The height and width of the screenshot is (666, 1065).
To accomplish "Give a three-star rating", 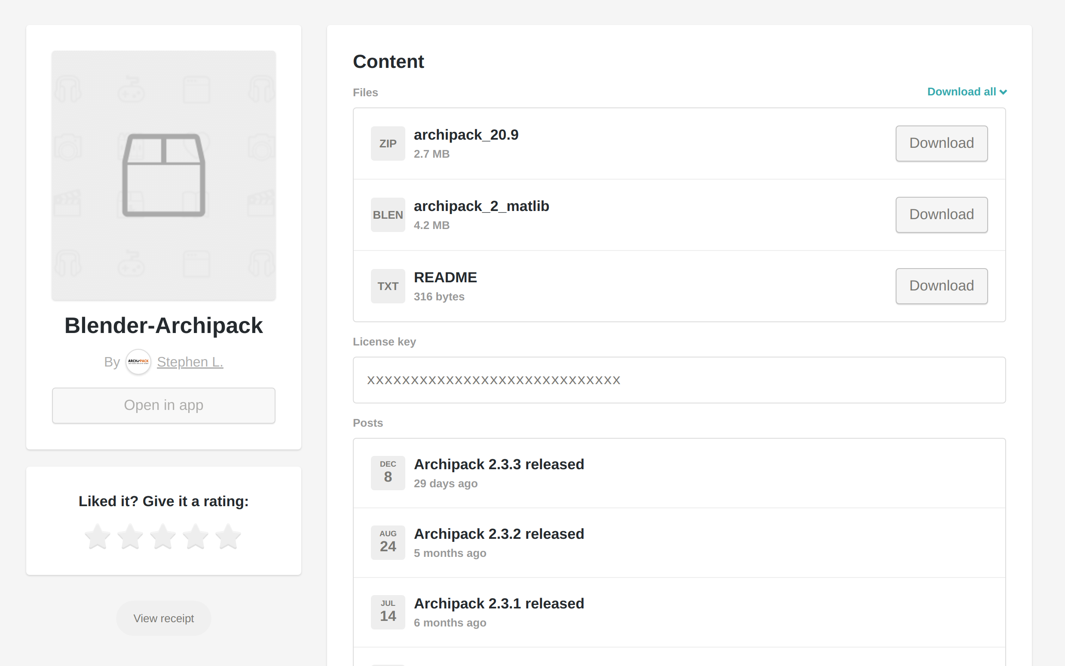I will coord(163,536).
